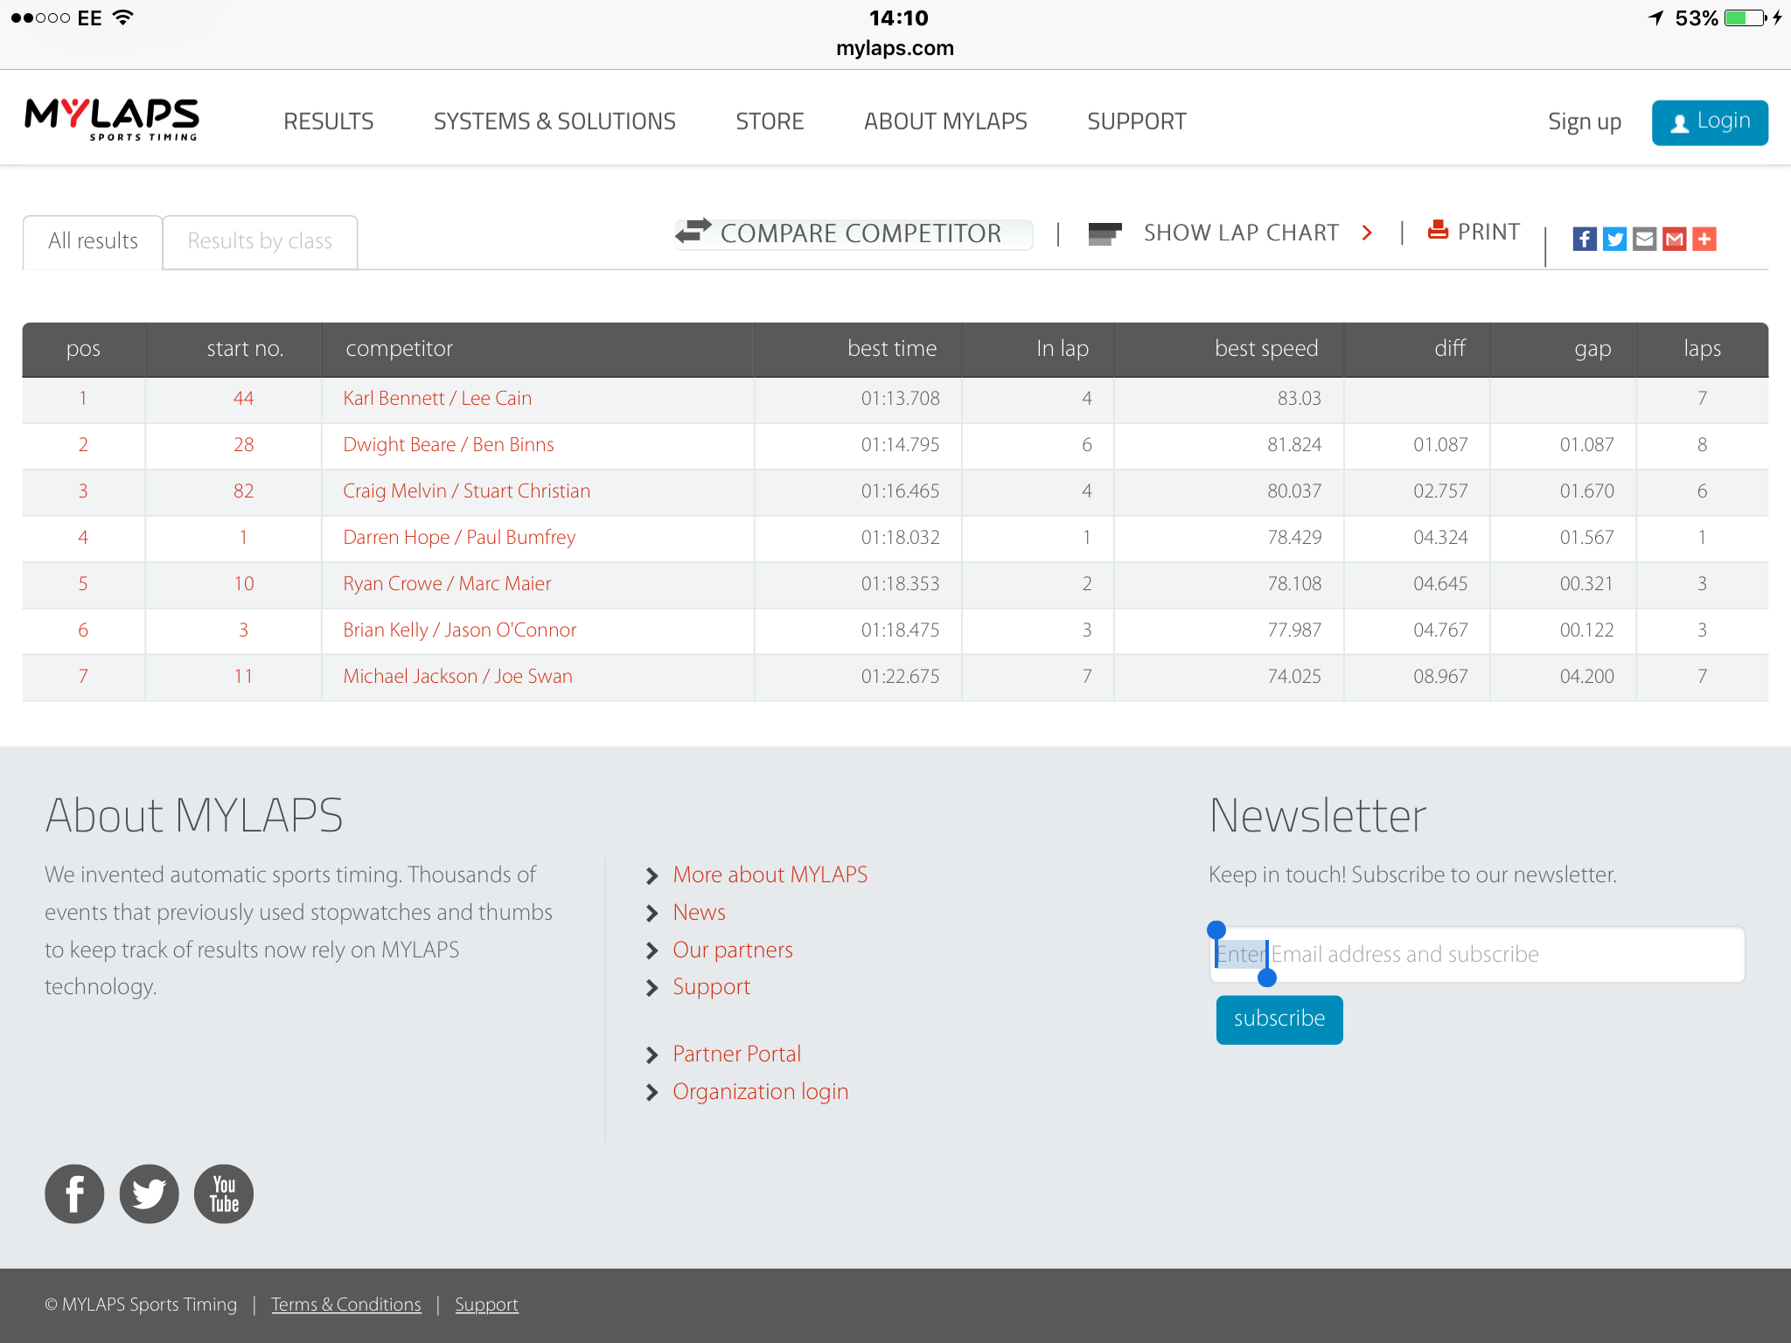Image resolution: width=1791 pixels, height=1343 pixels.
Task: Click start number 28 link
Action: (243, 445)
